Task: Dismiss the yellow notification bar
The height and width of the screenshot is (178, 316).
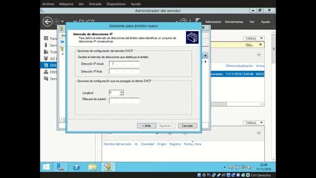Action: point(260,44)
